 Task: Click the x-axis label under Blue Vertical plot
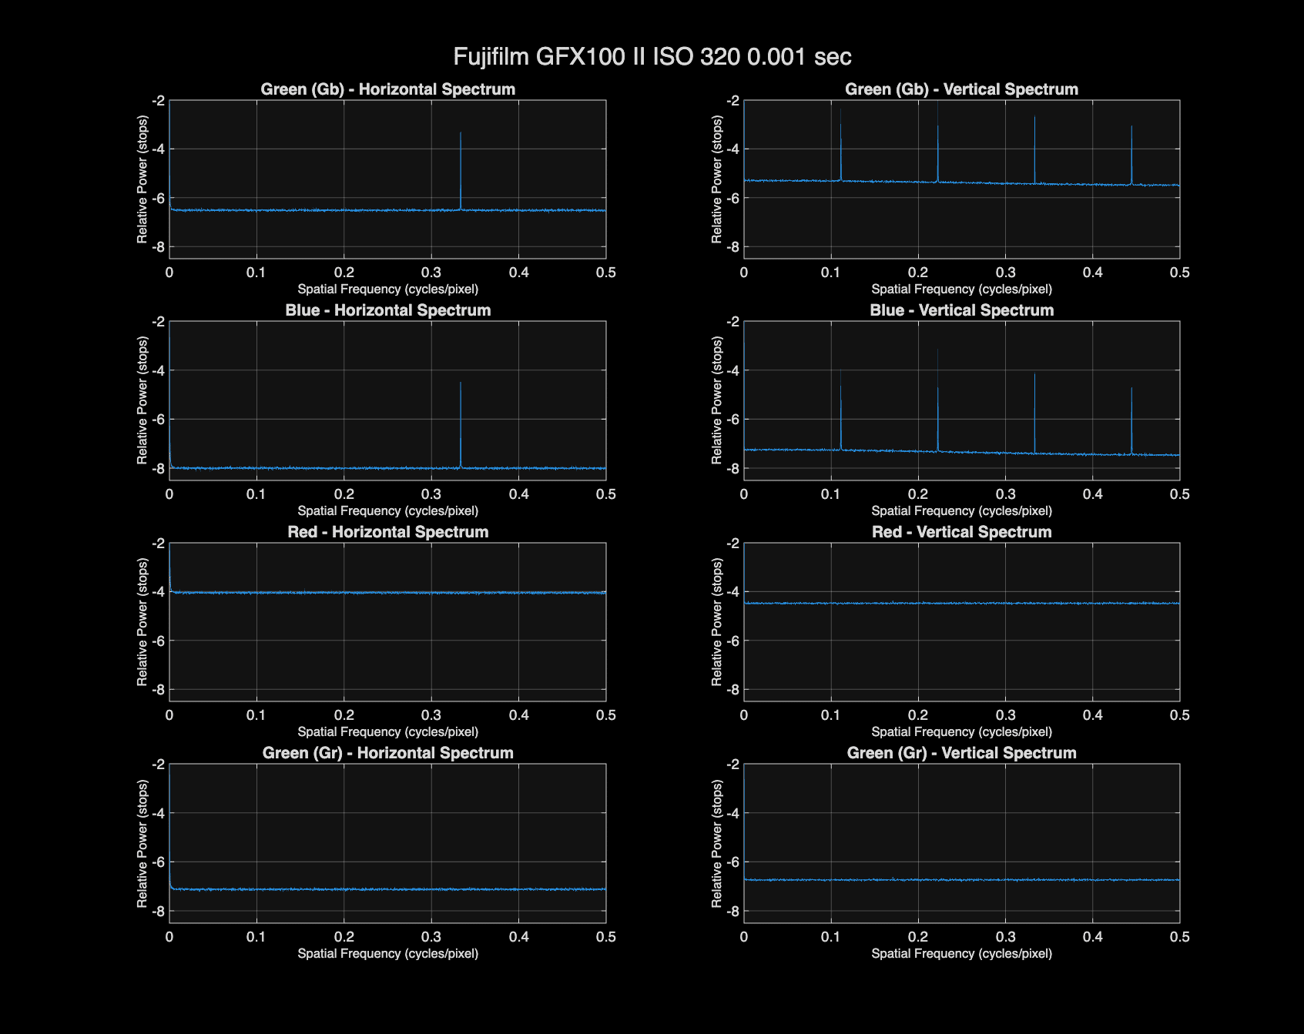(961, 511)
